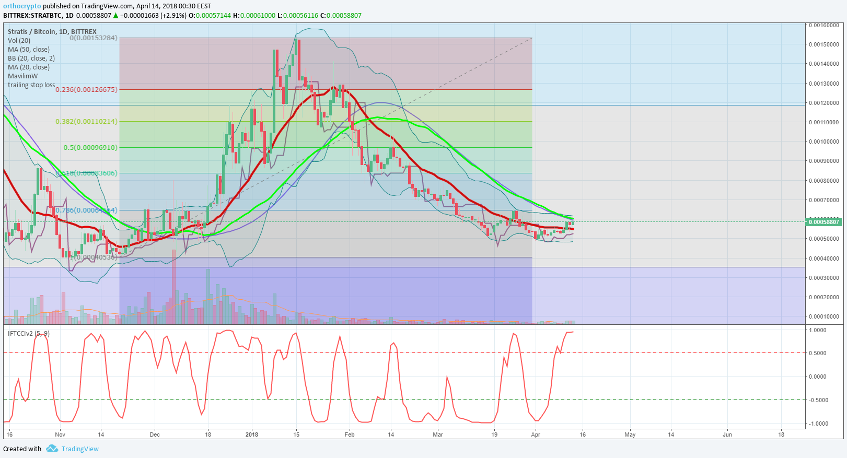Click 0.00090000 on the price axis
The height and width of the screenshot is (458, 847).
pos(824,161)
